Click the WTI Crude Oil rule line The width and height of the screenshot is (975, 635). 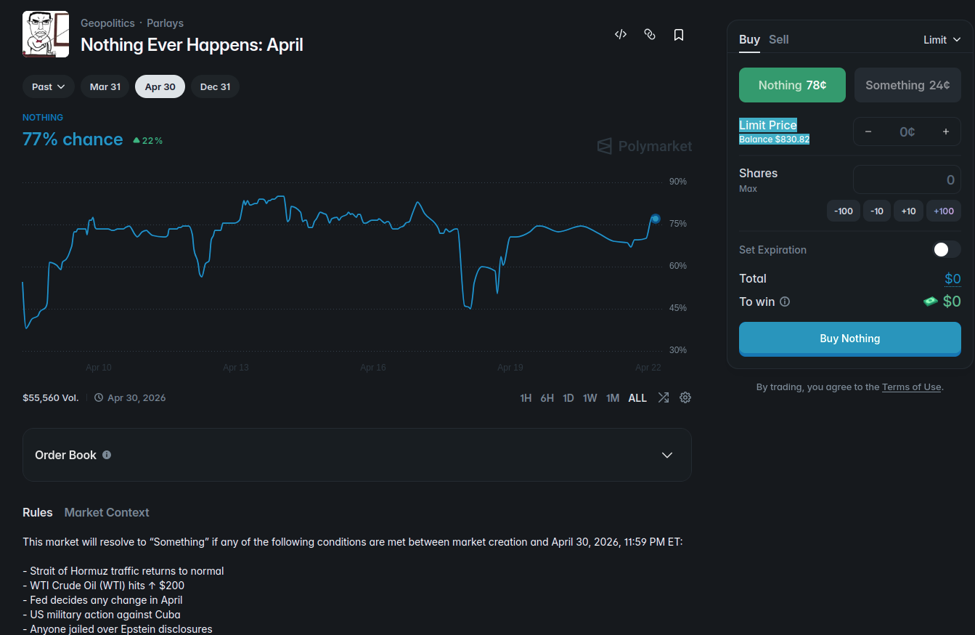click(103, 586)
